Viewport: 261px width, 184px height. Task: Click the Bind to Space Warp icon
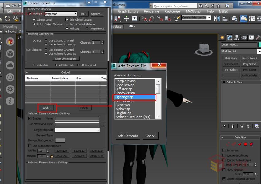(15, 18)
